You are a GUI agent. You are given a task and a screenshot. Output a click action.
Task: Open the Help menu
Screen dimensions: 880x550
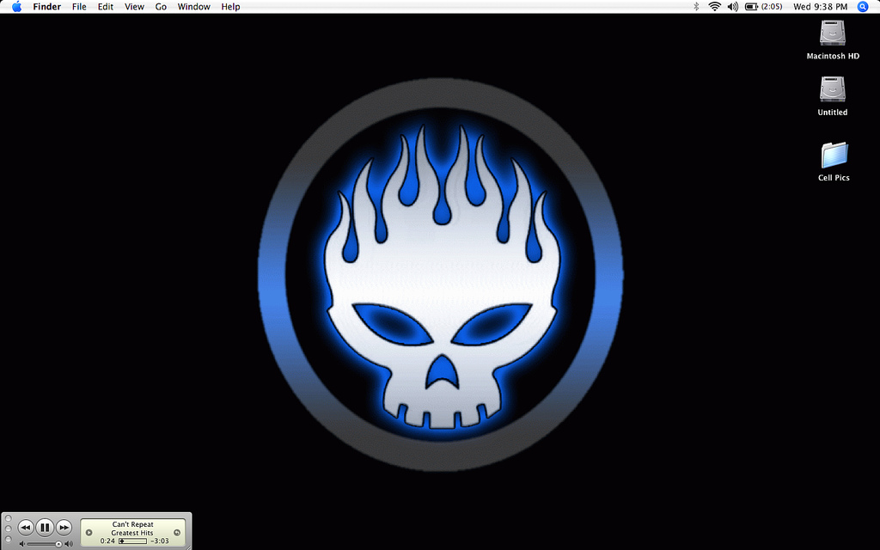pyautogui.click(x=230, y=7)
